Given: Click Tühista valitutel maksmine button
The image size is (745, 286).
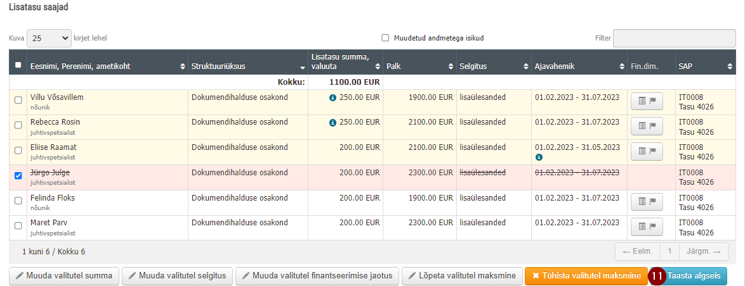Looking at the screenshot, I should pyautogui.click(x=586, y=276).
